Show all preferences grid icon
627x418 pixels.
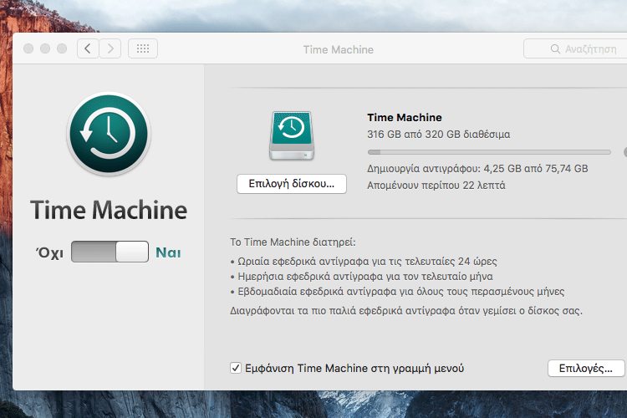pyautogui.click(x=143, y=48)
